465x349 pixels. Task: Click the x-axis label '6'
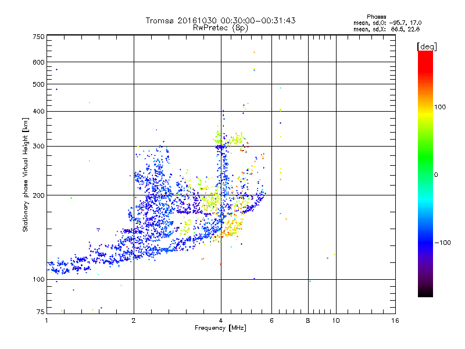coord(271,320)
